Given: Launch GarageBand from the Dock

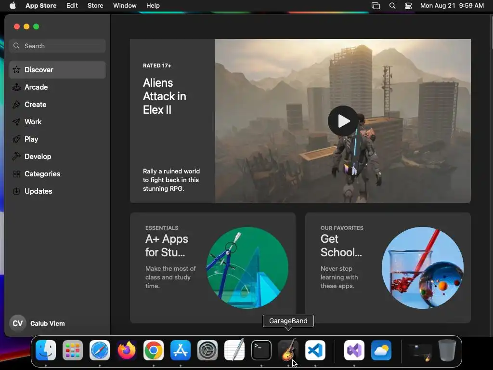Looking at the screenshot, I should (288, 350).
